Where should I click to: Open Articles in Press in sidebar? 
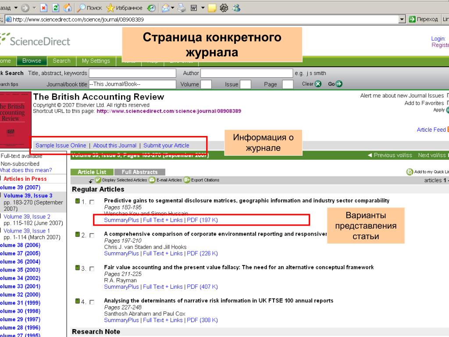25,179
